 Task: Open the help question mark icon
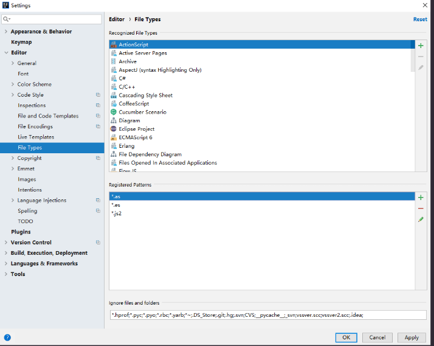[7, 337]
